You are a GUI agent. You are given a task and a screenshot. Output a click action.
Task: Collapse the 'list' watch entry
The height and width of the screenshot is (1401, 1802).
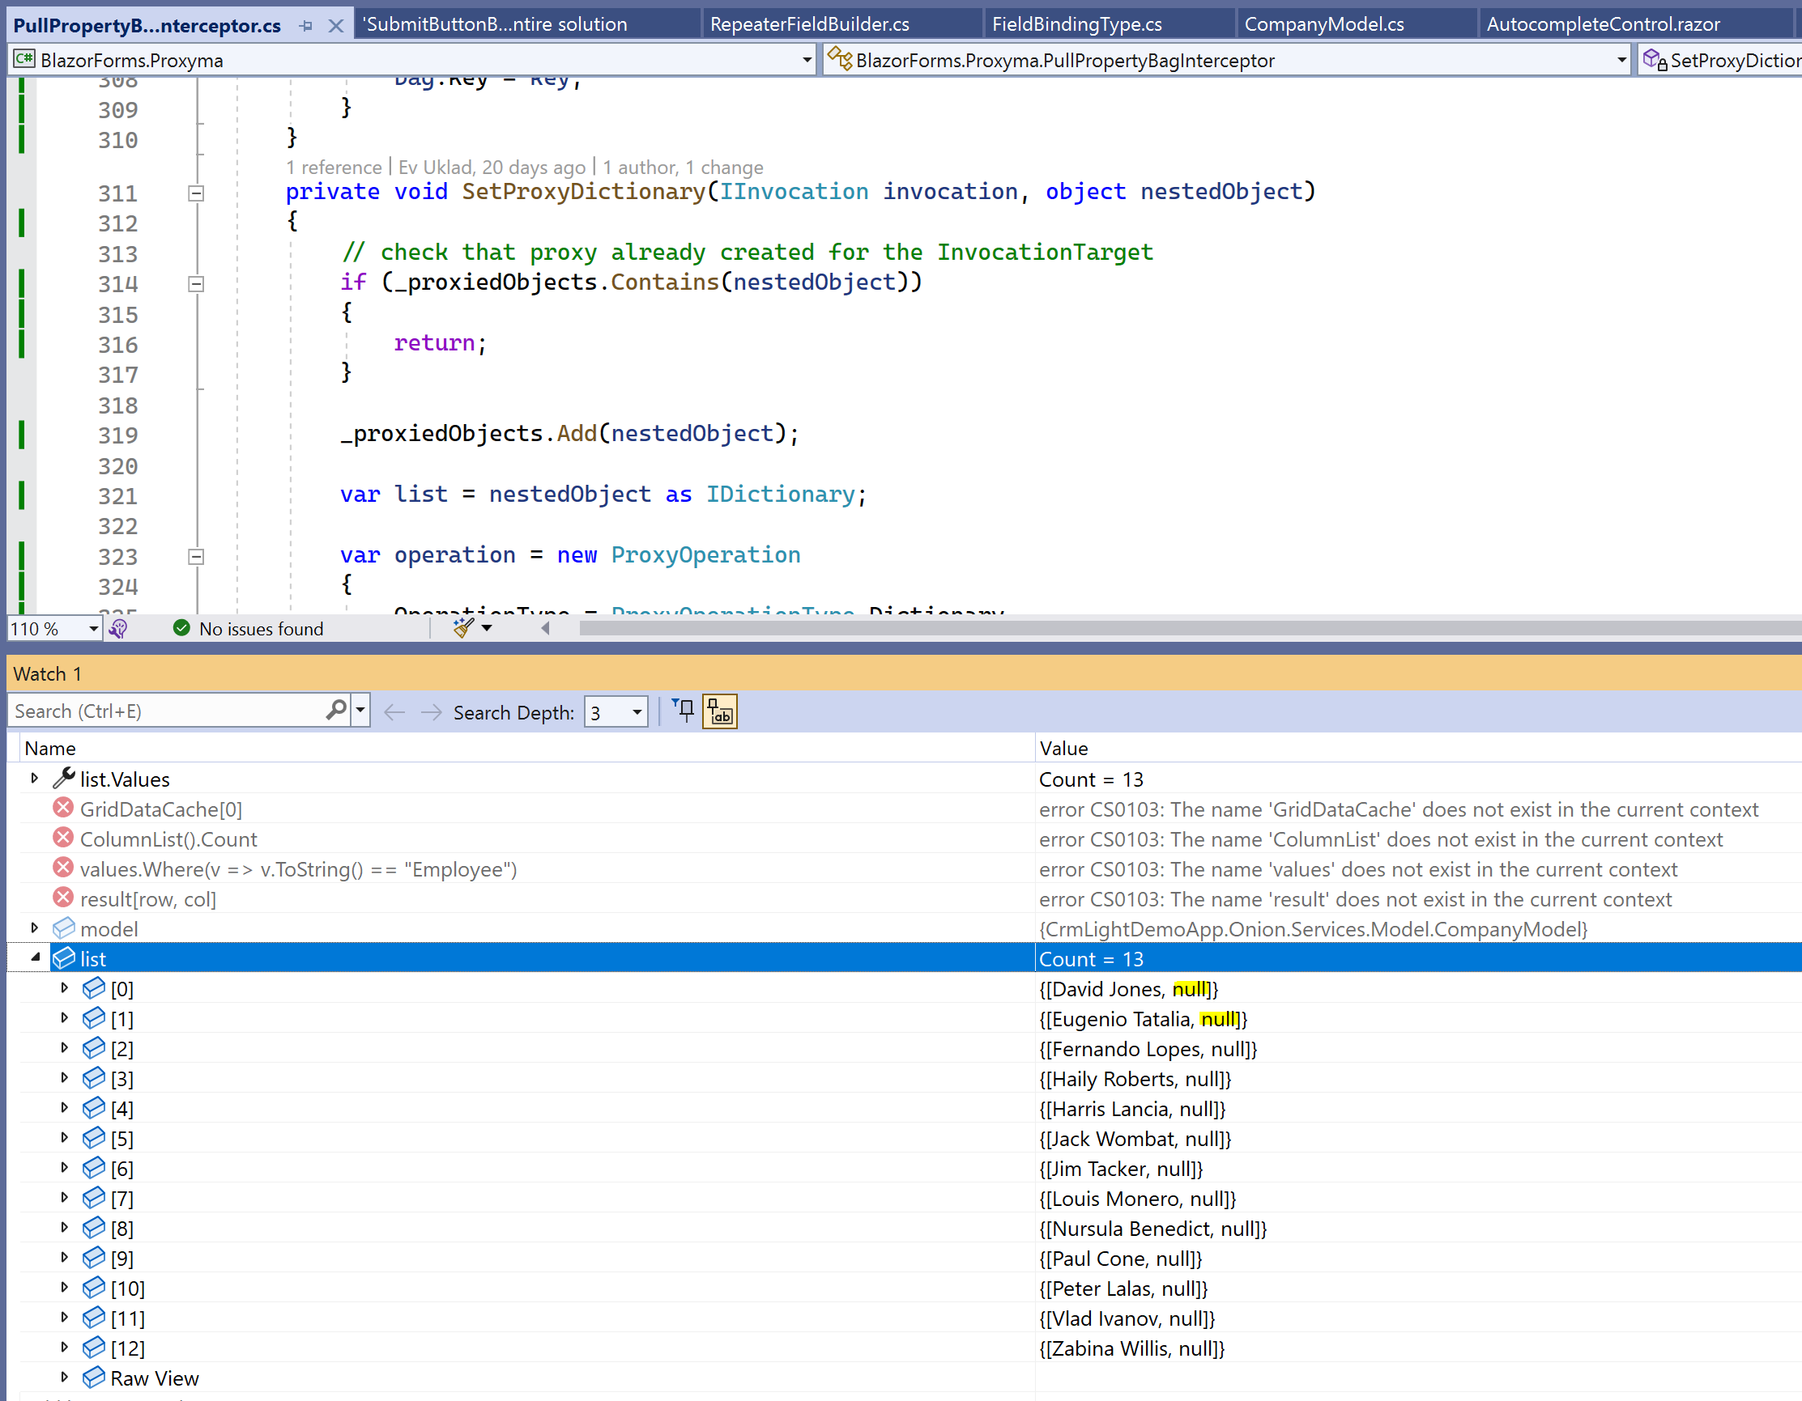pyautogui.click(x=36, y=957)
